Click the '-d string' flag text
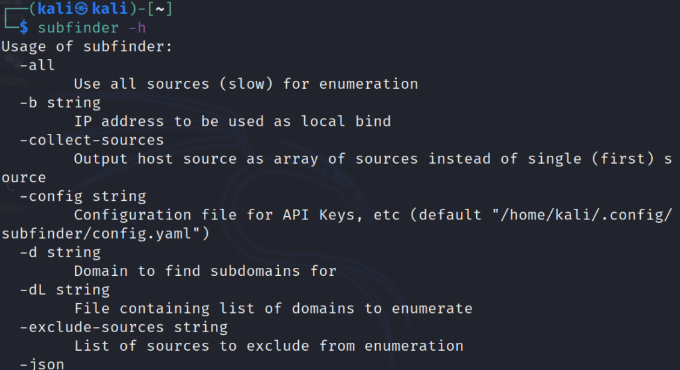 point(60,253)
